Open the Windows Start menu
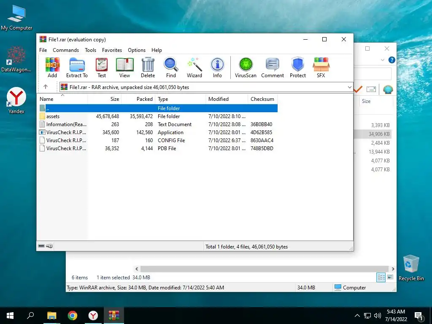 click(10, 316)
